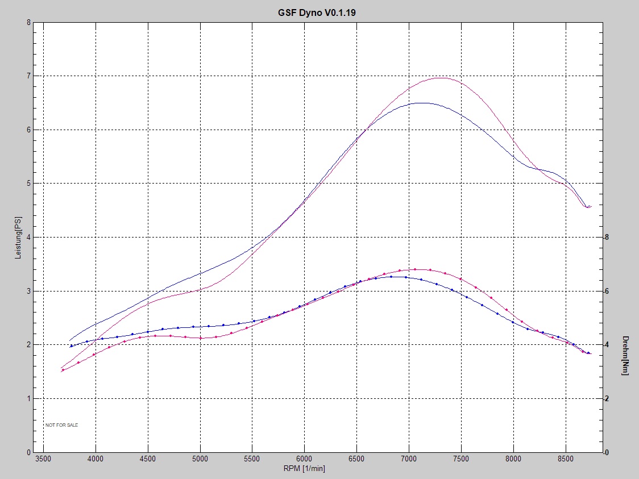The height and width of the screenshot is (479, 639).
Task: Click the right end of the power curves near 8700 RPM
Action: (589, 207)
